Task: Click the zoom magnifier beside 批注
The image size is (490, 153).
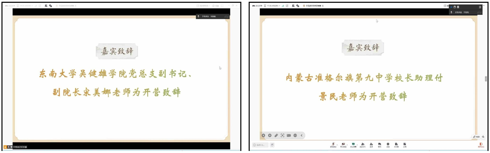Action: (x=483, y=137)
